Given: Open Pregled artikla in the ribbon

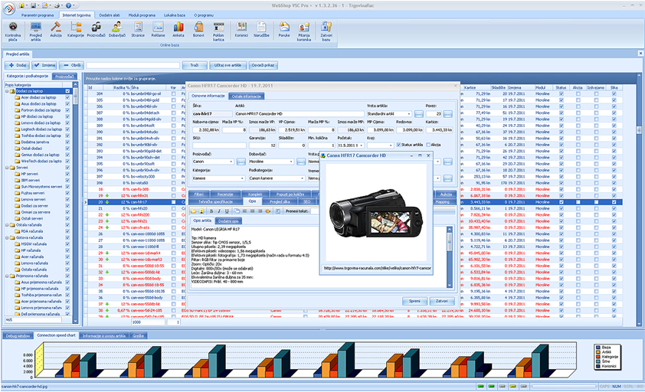Looking at the screenshot, I should click(36, 31).
